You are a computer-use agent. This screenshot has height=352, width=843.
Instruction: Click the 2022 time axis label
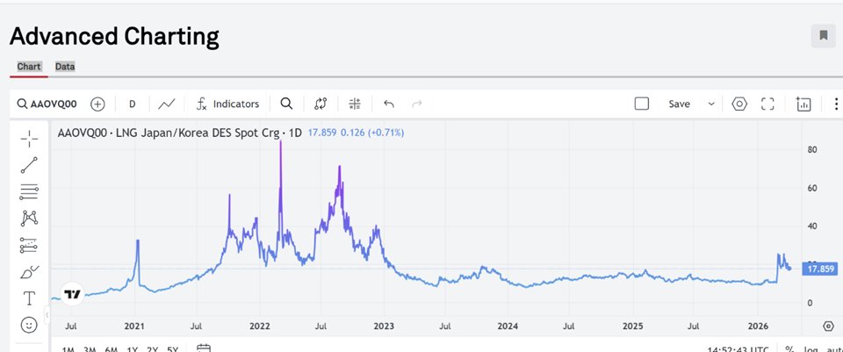[260, 327]
